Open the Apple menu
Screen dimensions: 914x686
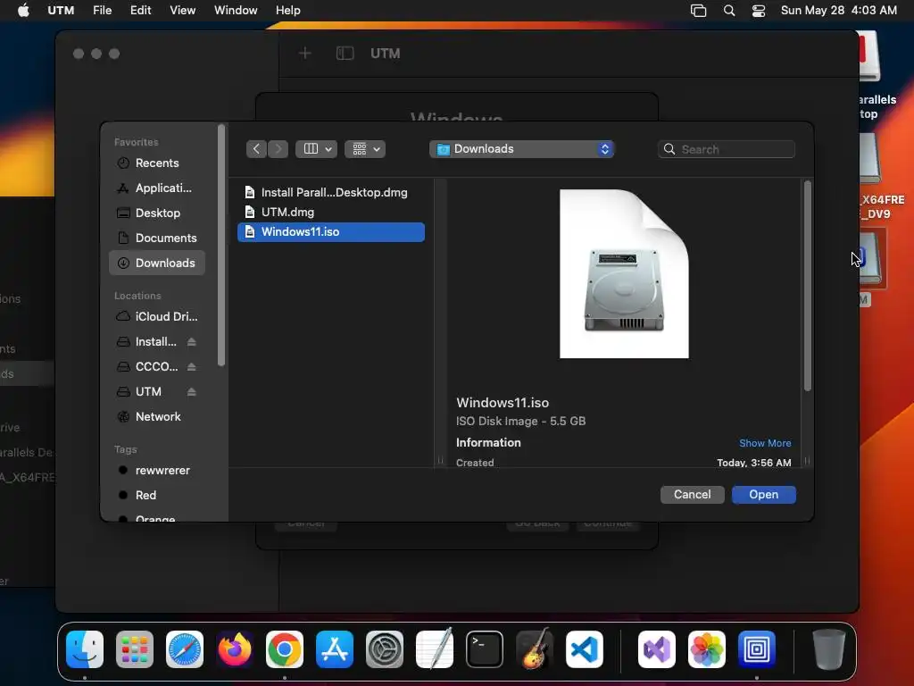point(23,11)
